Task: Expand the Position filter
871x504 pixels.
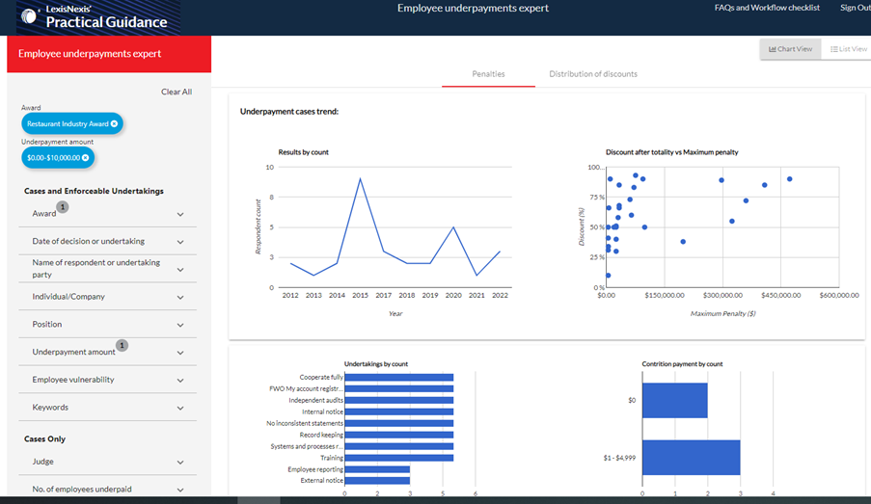Action: (x=180, y=326)
